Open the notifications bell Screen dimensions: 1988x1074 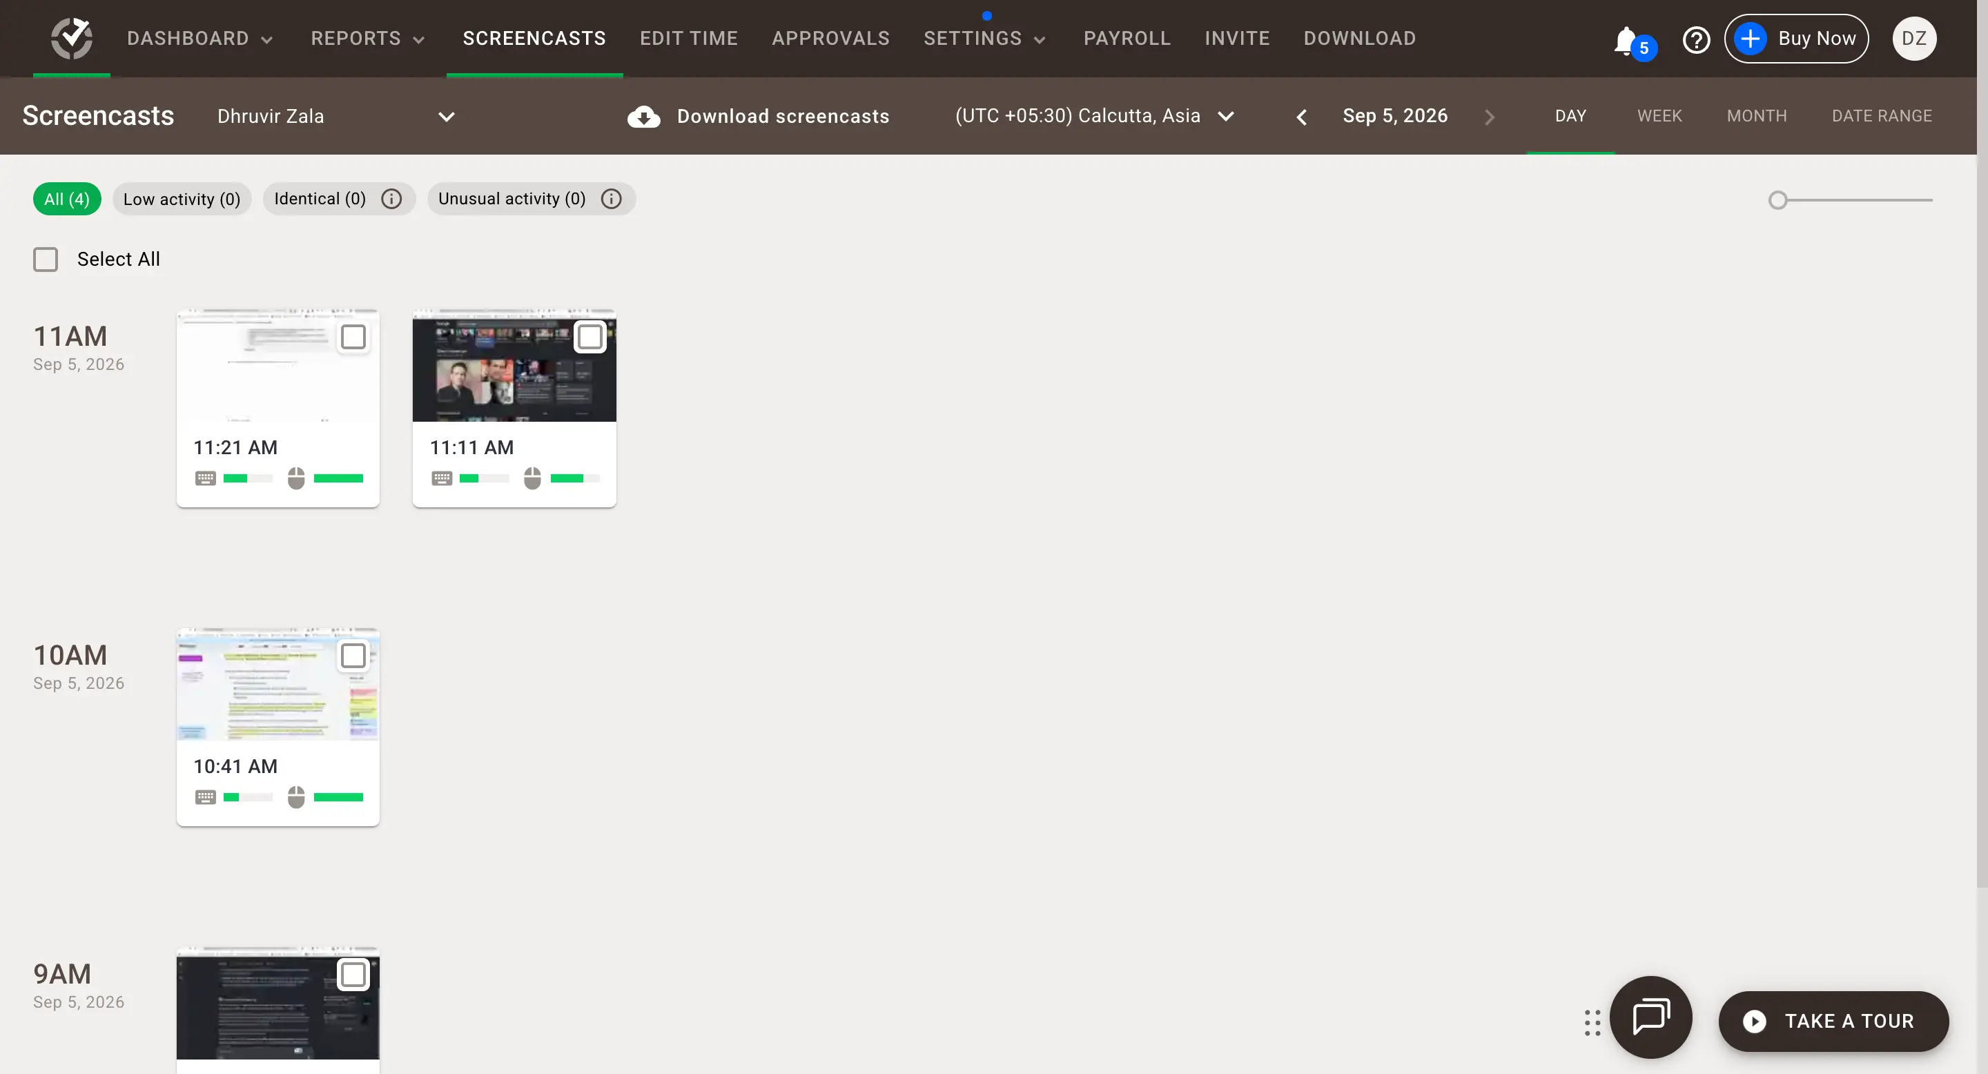coord(1627,40)
